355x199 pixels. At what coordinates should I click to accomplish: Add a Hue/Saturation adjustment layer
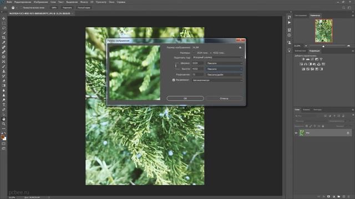[x=301, y=64]
